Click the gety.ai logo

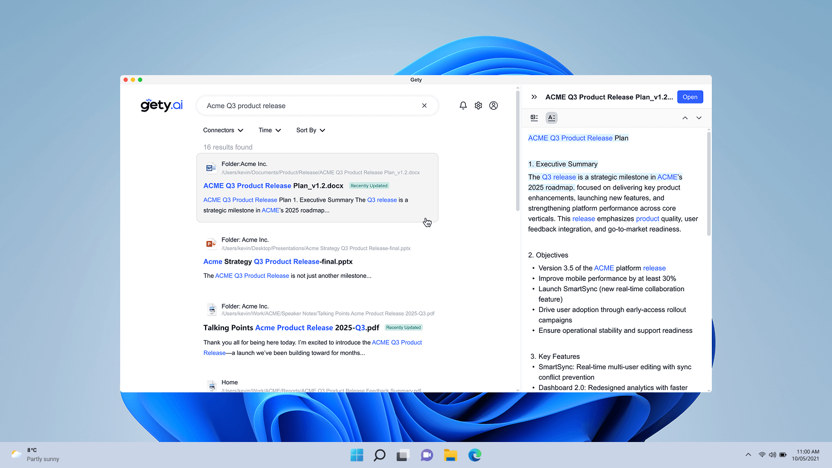click(162, 105)
